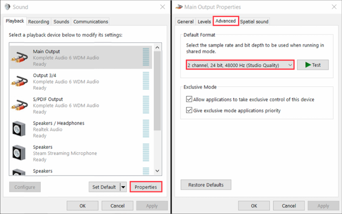Switch to the Playback tab
342x214 pixels.
15,21
